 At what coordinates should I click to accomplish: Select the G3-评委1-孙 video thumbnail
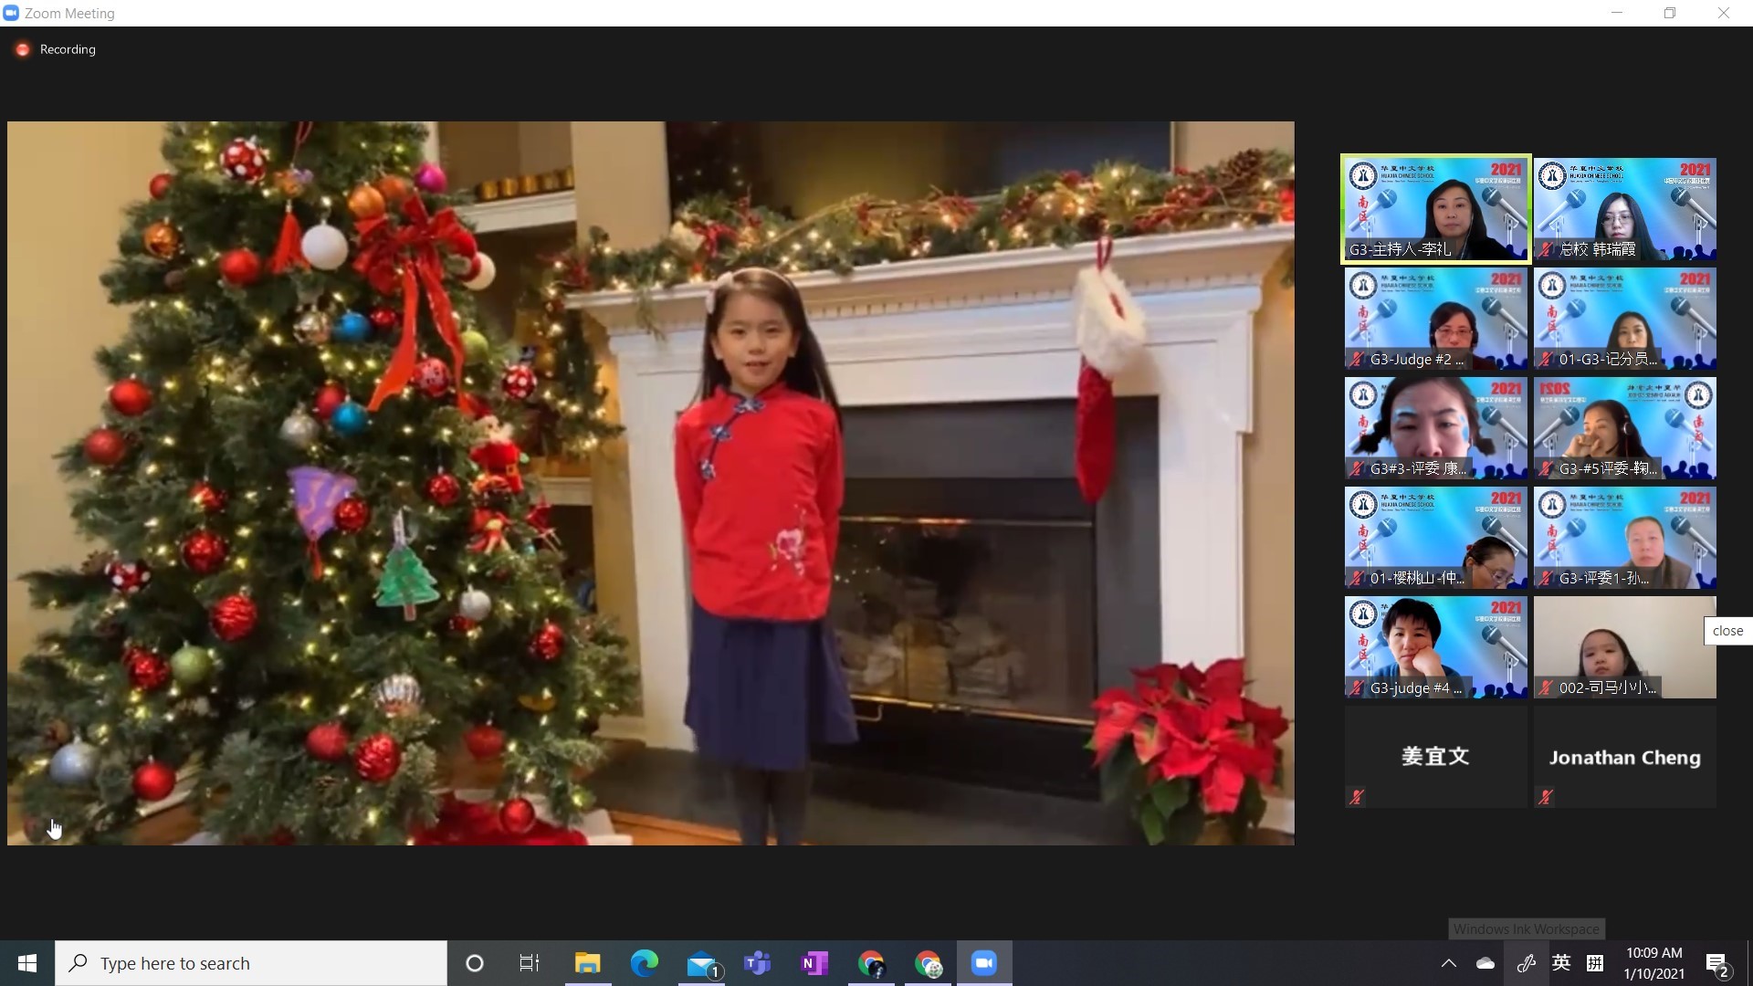[x=1625, y=538]
